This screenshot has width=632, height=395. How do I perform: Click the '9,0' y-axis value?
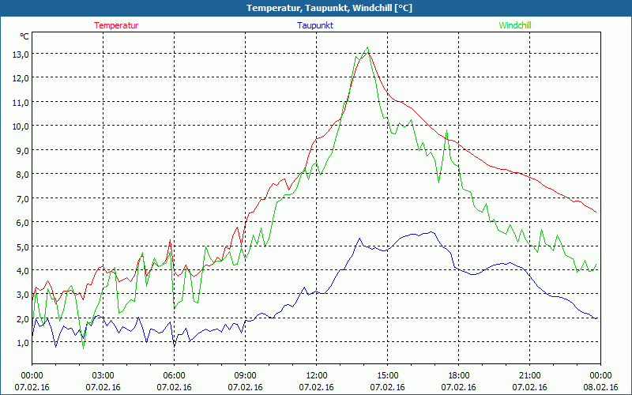(22, 150)
